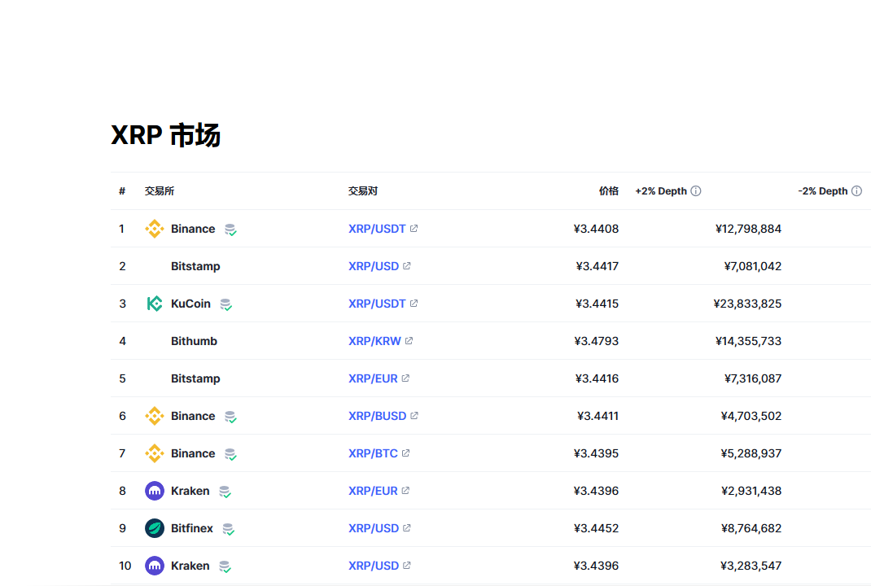Select the Kraken exchange name in row 10
Viewport: 871px width, 586px height.
pos(190,566)
